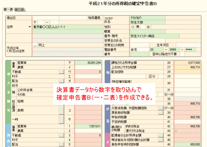Click the first postal code box after 〒
The width and height of the screenshot is (207, 147).
(41, 22)
